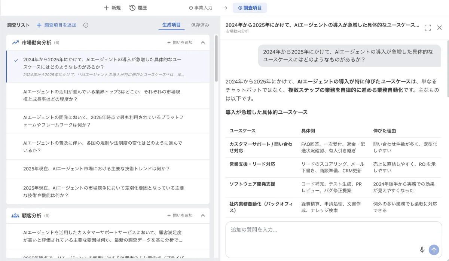Click the left list scrollbar
Screen dimensions: 449x261
pyautogui.click(x=216, y=58)
